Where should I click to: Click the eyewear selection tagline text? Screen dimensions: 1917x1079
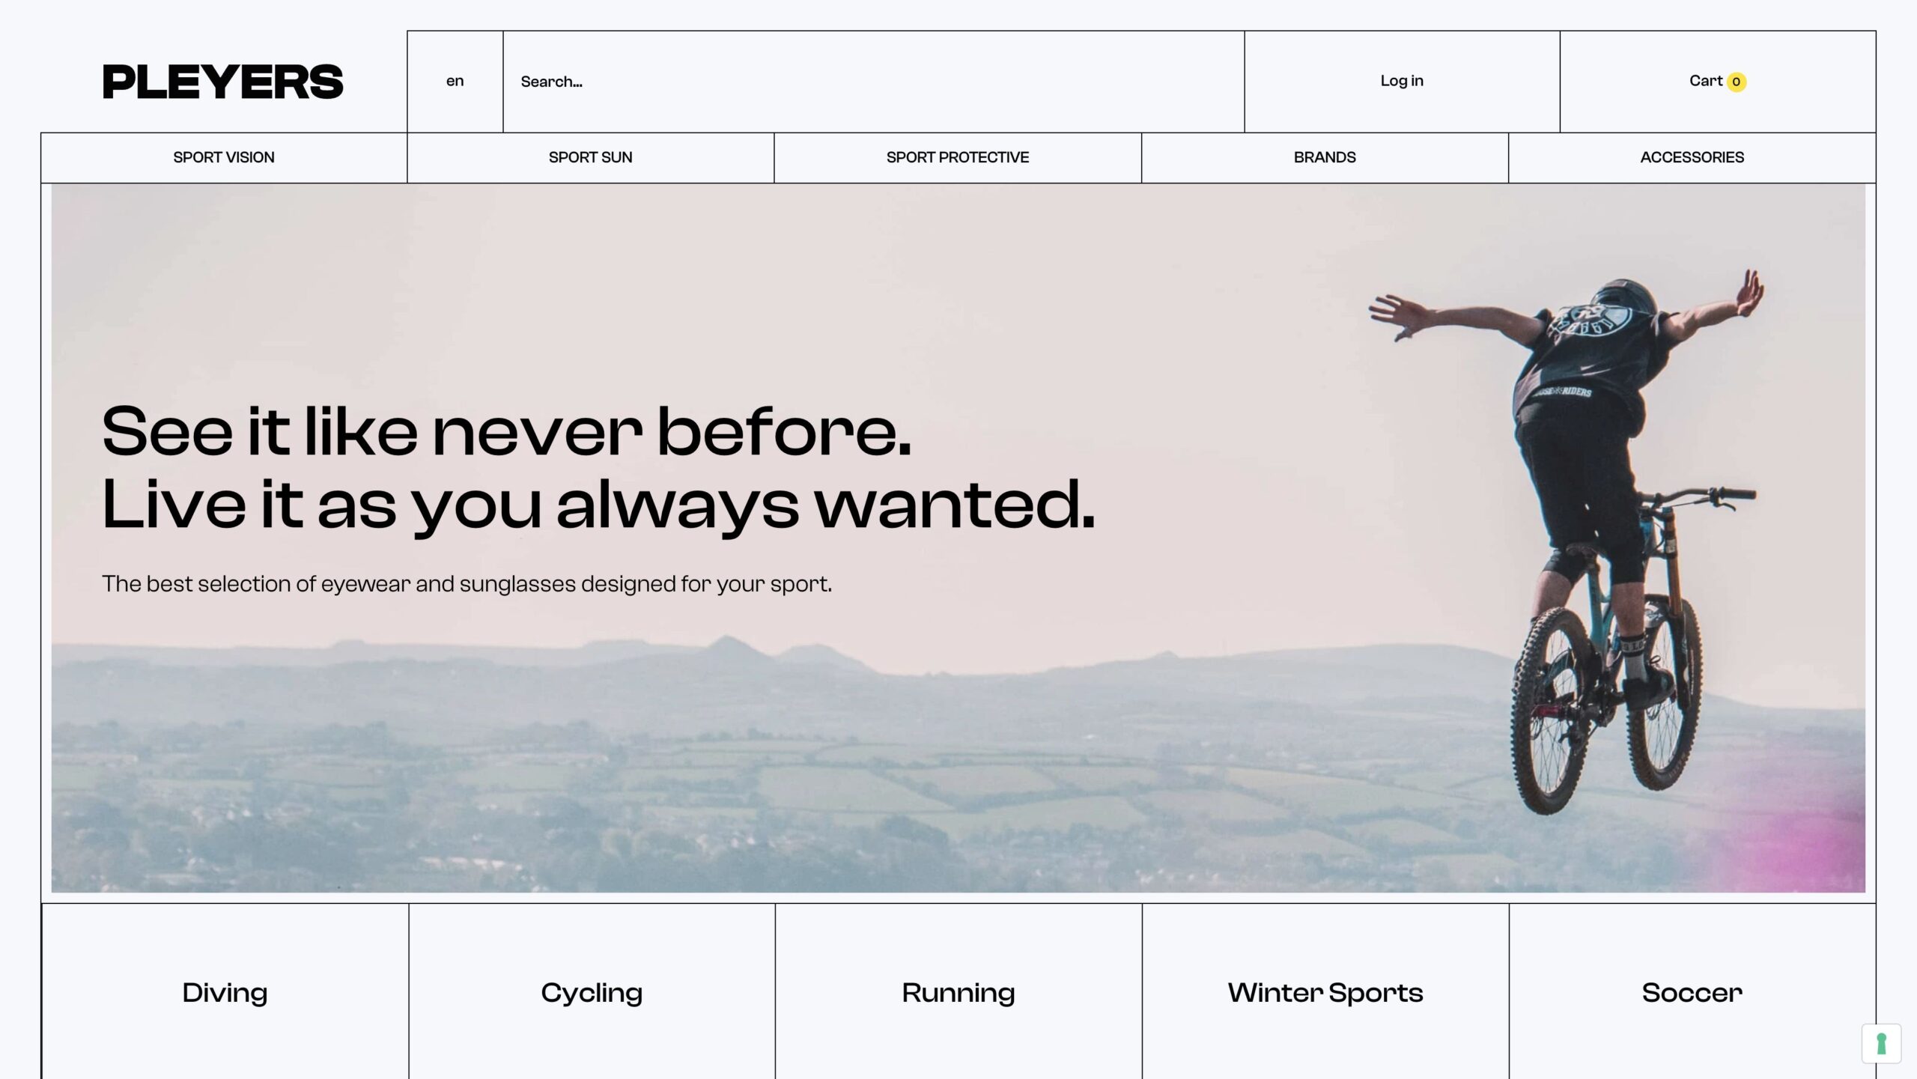tap(467, 584)
